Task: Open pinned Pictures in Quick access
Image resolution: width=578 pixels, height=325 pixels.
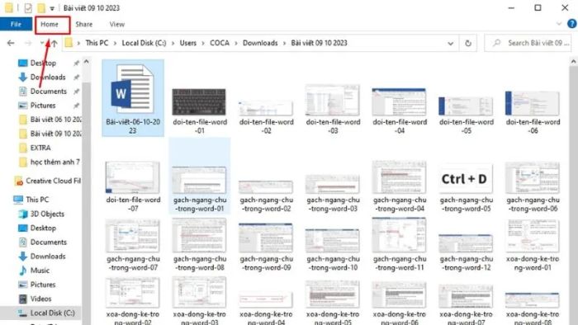Action: [43, 106]
